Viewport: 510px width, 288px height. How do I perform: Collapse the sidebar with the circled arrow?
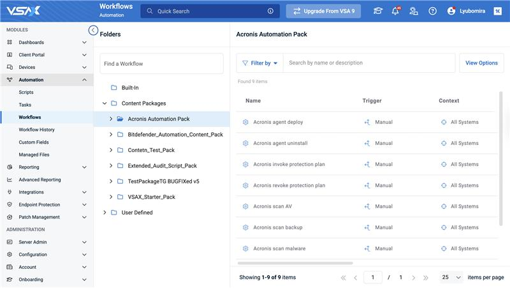[x=93, y=30]
